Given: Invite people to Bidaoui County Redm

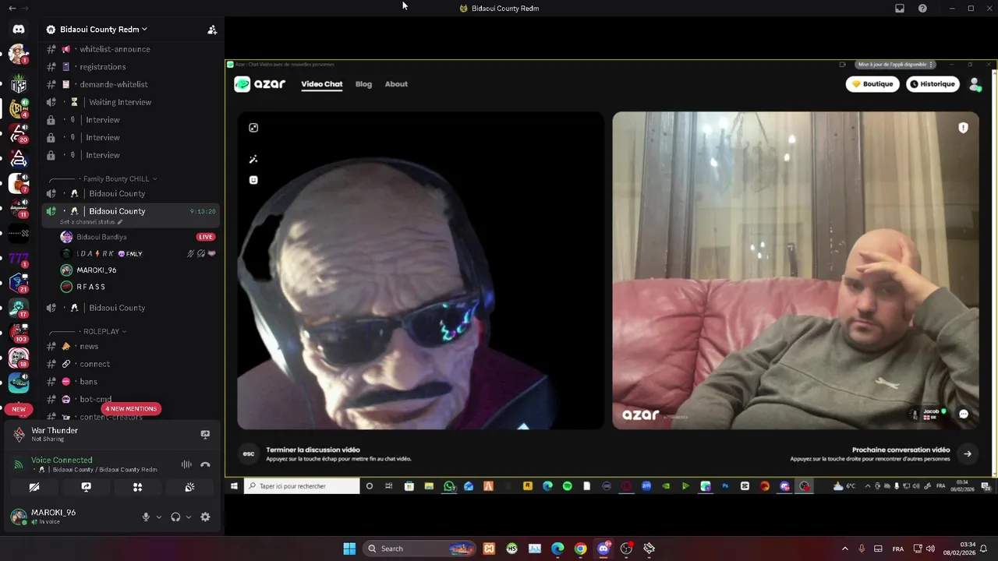Looking at the screenshot, I should (x=211, y=30).
